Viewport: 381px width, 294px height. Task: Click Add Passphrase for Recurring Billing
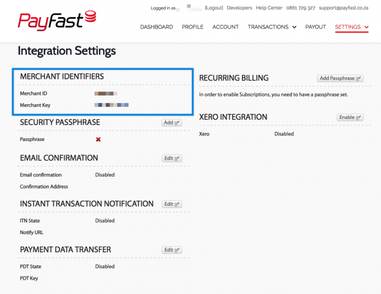[340, 78]
